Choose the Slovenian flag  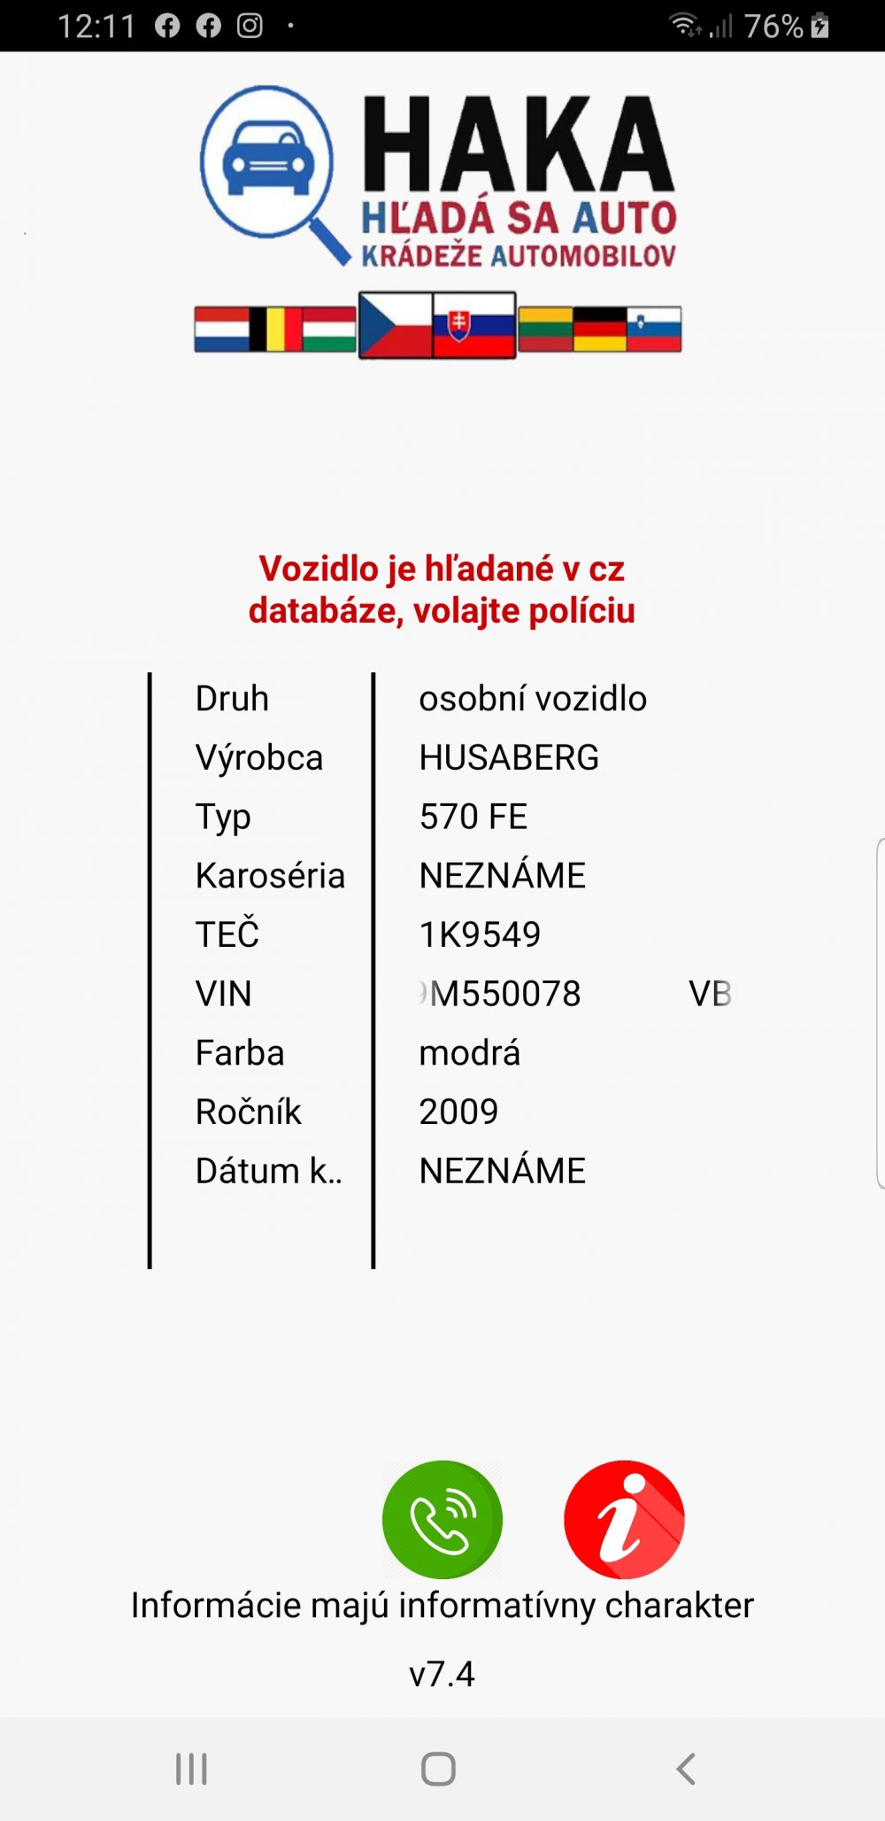point(654,329)
